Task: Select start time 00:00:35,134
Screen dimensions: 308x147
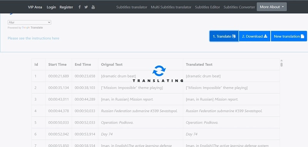Action: pyautogui.click(x=59, y=88)
